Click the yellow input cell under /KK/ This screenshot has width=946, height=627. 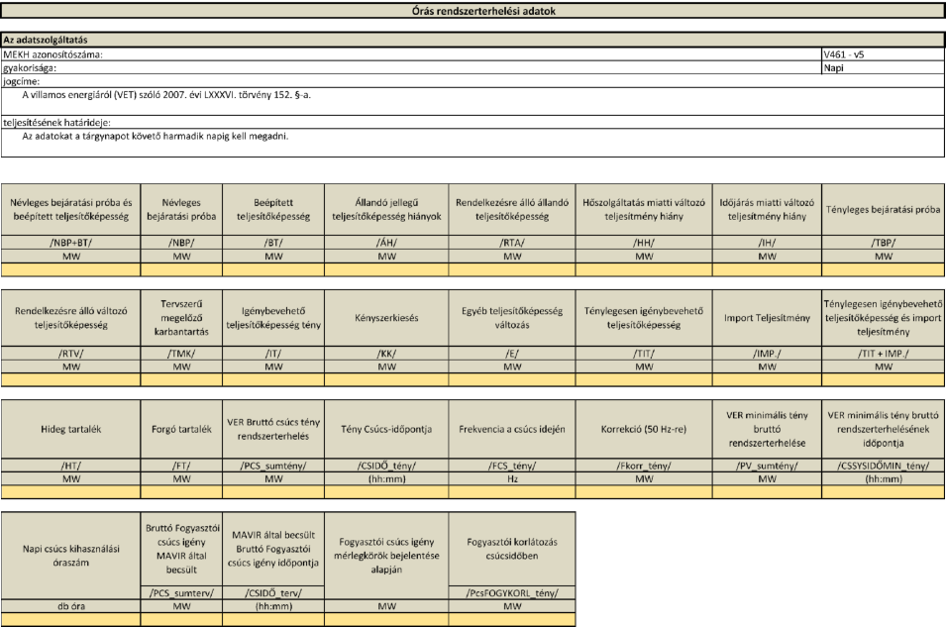coord(386,379)
